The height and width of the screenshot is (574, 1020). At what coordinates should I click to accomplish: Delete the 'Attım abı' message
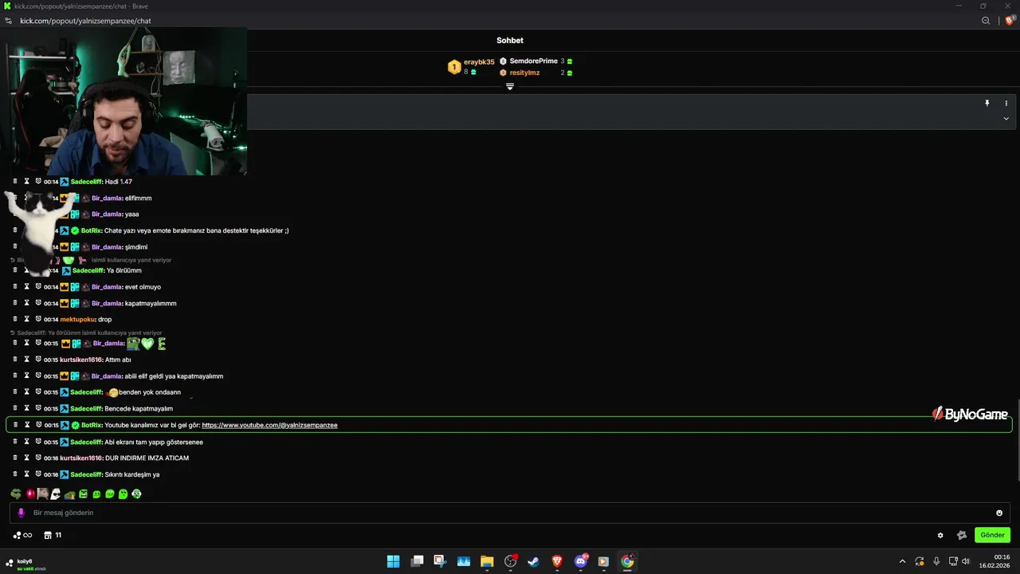click(14, 360)
